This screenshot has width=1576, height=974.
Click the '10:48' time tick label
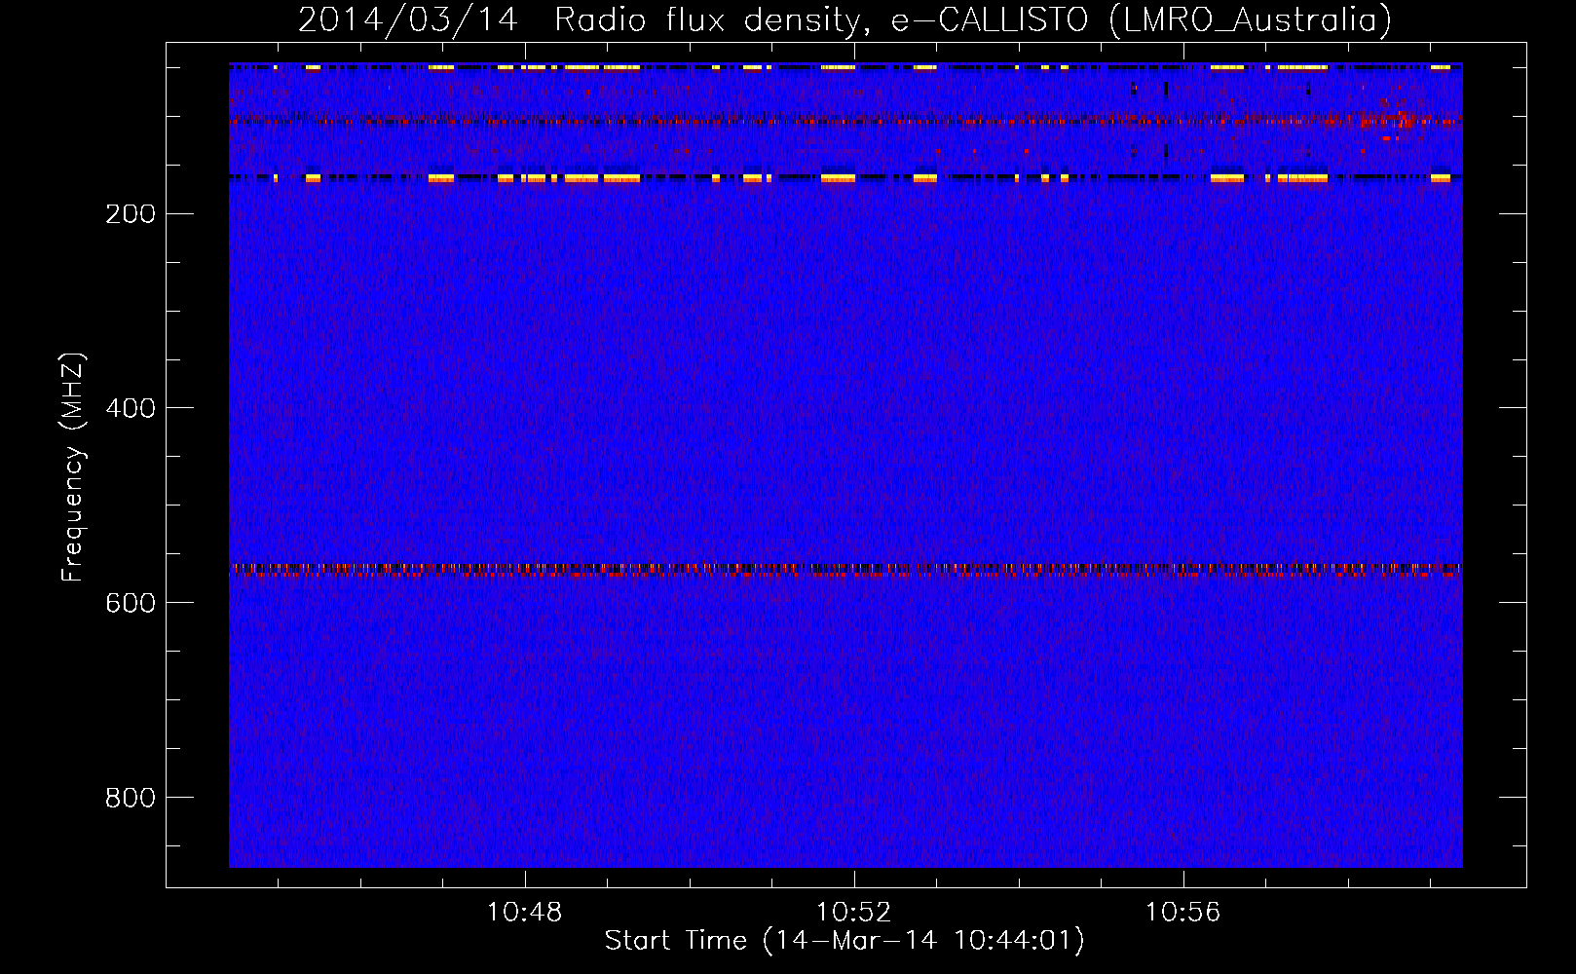(525, 913)
